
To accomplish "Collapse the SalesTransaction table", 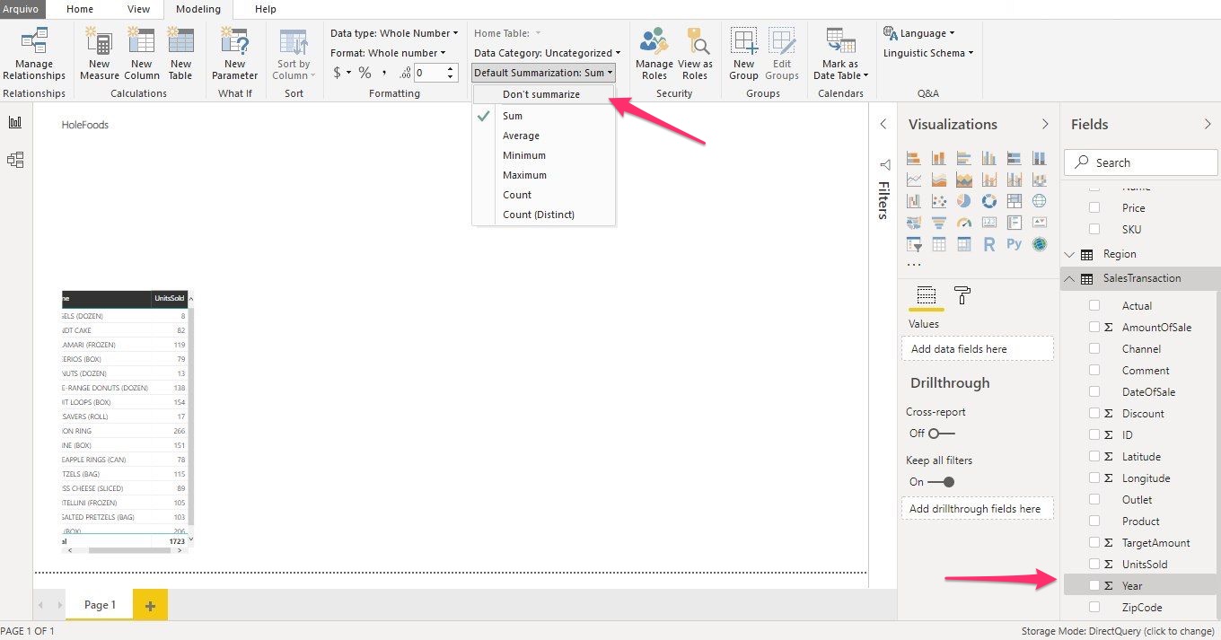I will 1069,278.
